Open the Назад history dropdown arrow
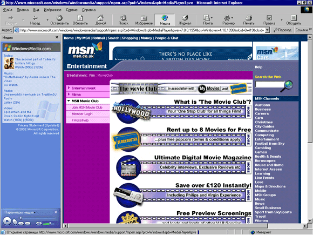Screen dimensions: 313x235 (x=47, y=20)
